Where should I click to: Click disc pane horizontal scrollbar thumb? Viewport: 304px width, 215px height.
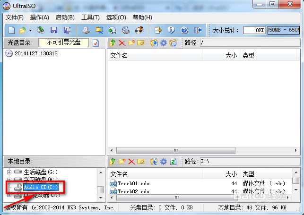point(176,150)
